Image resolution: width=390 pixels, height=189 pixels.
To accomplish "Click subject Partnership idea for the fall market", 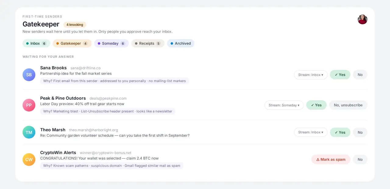I will pyautogui.click(x=76, y=74).
